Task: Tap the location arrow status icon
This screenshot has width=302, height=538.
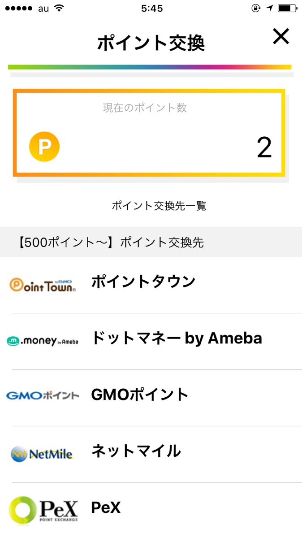Action: point(270,9)
